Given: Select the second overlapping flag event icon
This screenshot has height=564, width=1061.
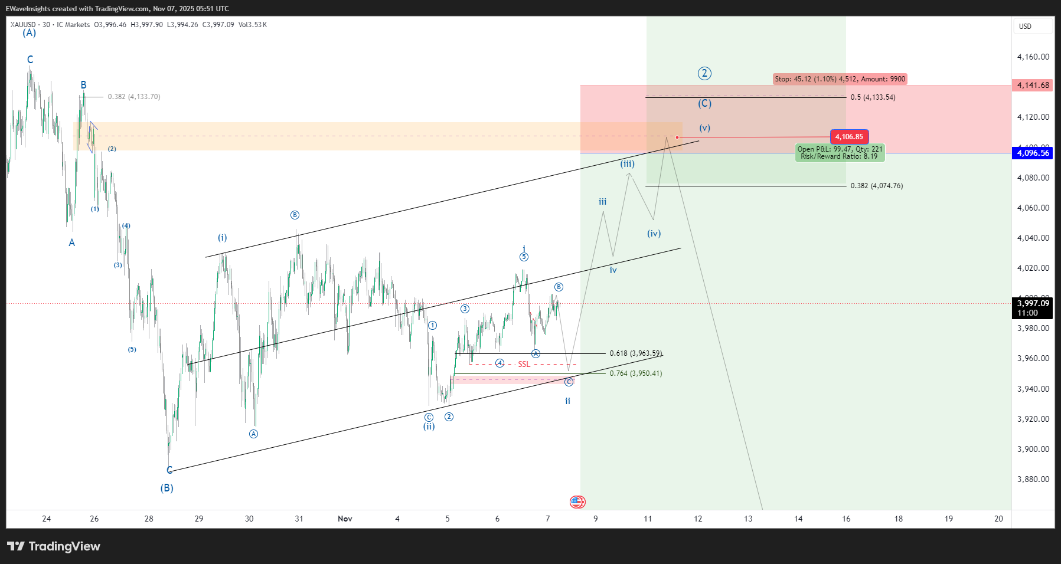Looking at the screenshot, I should (x=583, y=502).
